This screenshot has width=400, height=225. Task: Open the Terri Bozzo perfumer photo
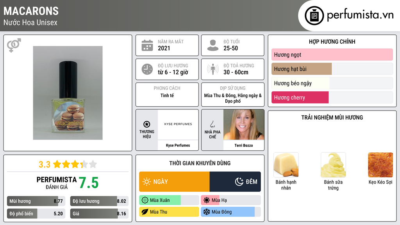[x=244, y=125]
